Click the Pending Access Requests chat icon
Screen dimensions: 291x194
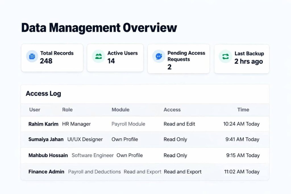[159, 56]
